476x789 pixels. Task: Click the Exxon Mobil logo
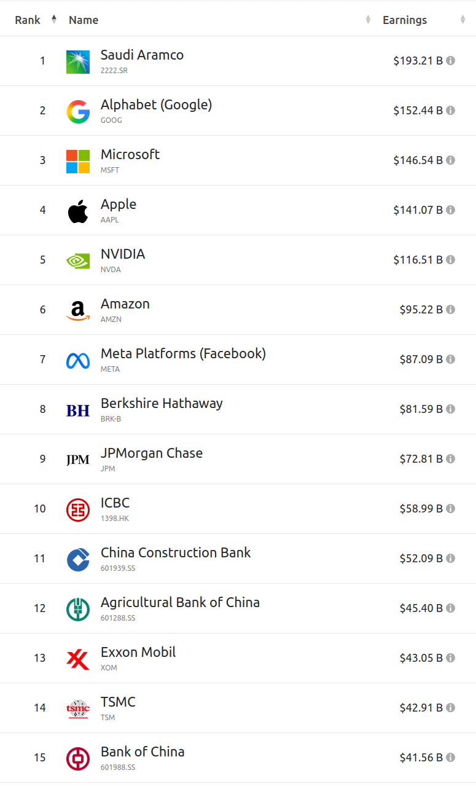[78, 659]
